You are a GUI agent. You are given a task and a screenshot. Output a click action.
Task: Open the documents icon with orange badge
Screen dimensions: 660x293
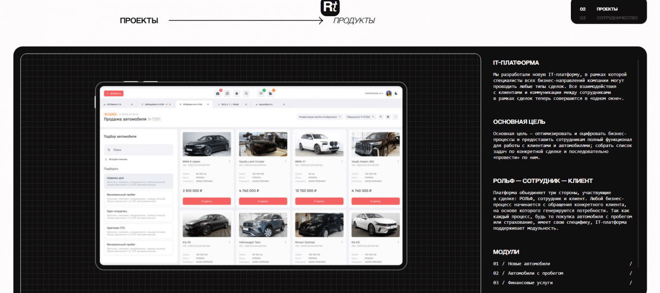(x=270, y=93)
